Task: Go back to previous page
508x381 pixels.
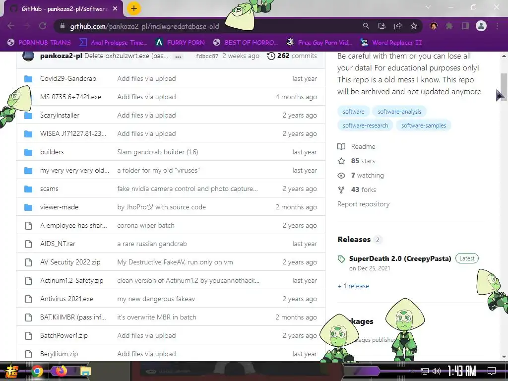Action: pyautogui.click(x=11, y=26)
